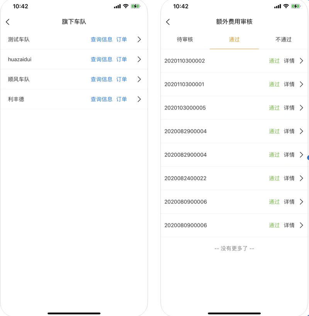Tap the 没有更多了 footer text
Viewport: 309px width, 316px height.
coord(234,248)
